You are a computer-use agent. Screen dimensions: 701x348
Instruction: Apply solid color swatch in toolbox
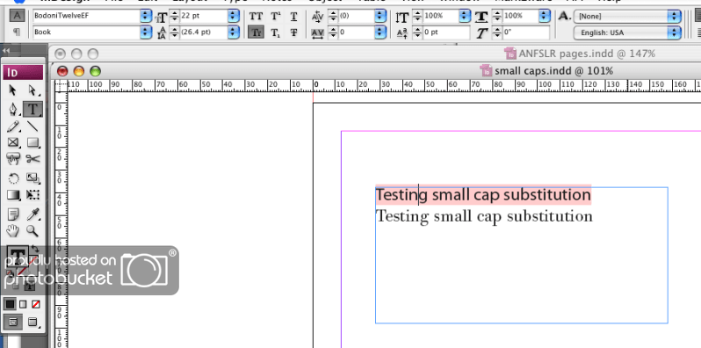click(10, 305)
